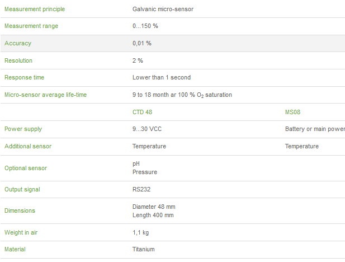345x262 pixels.
Task: Select the Measurement principle label
Action: point(34,9)
